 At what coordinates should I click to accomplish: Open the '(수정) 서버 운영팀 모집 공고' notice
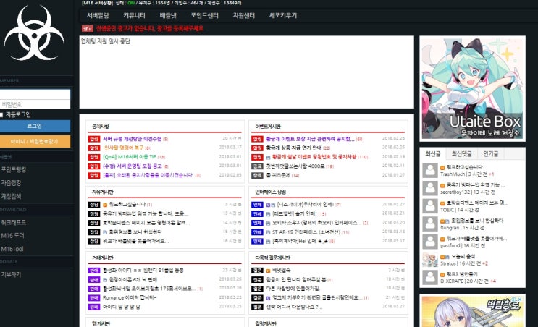point(133,166)
